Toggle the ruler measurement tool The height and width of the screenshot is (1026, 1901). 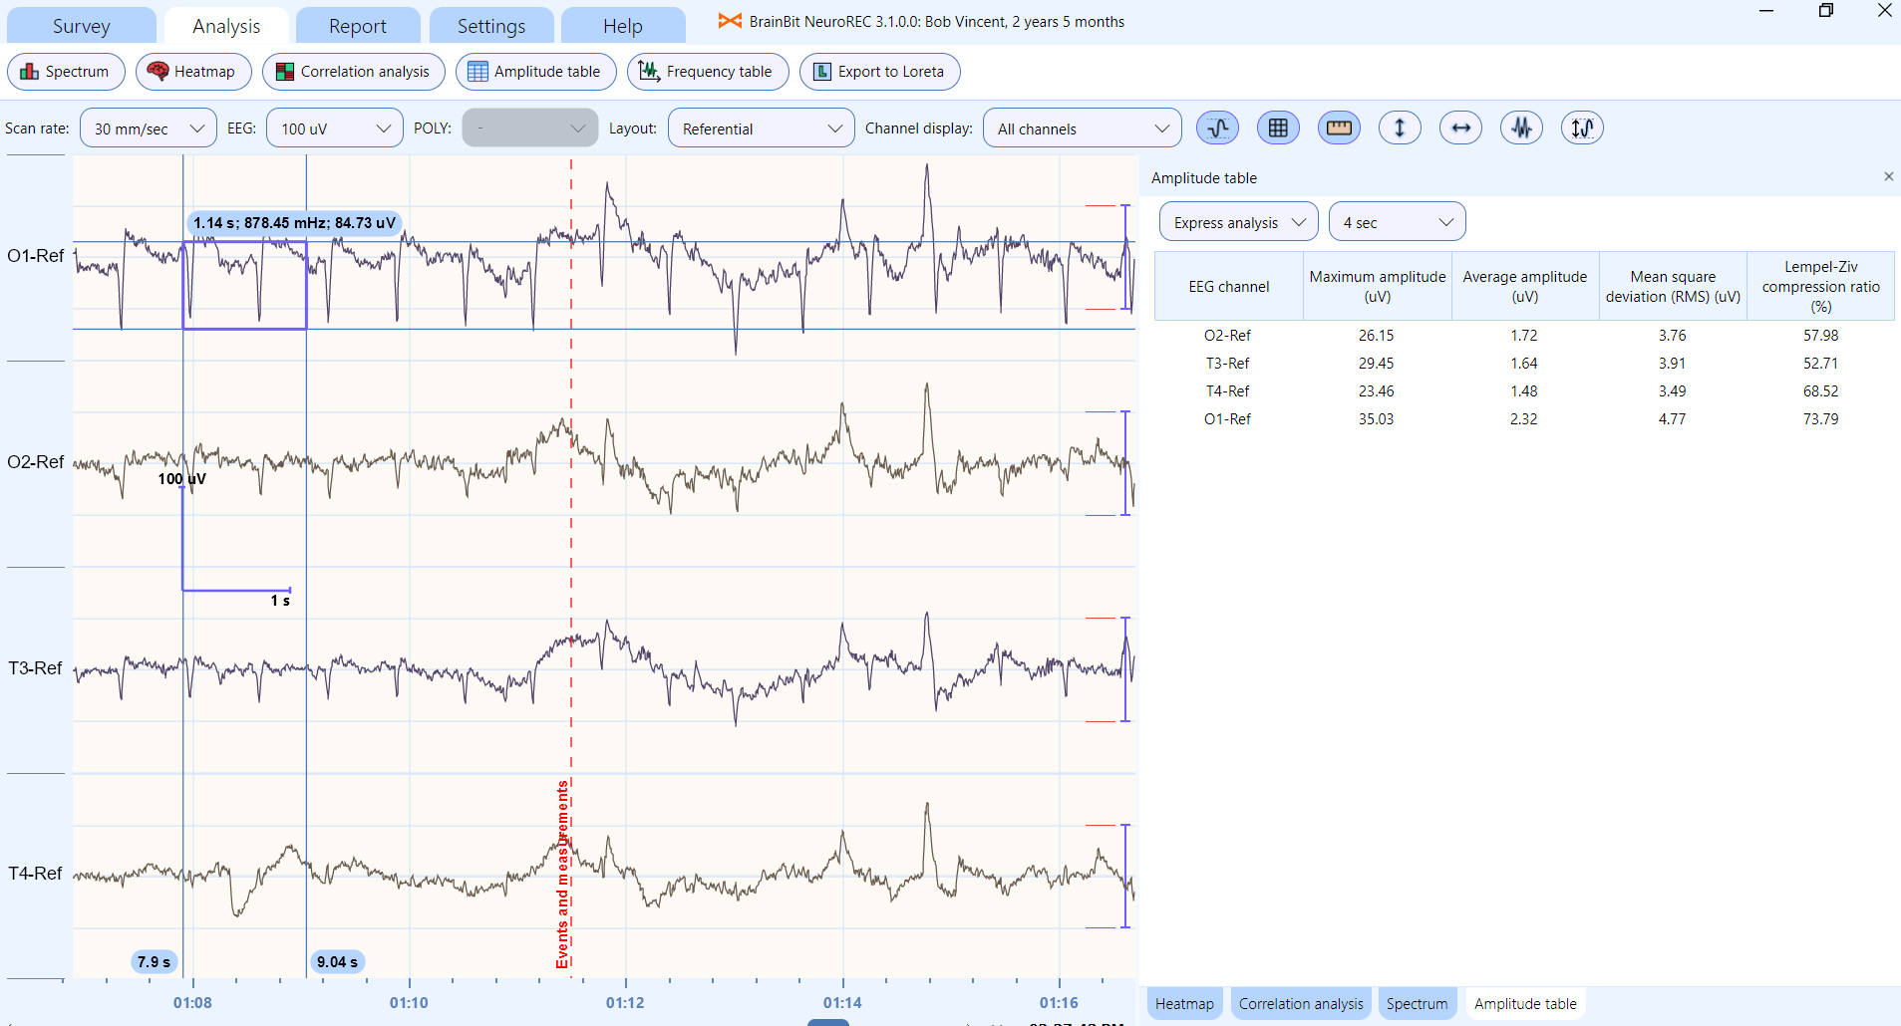click(1339, 128)
